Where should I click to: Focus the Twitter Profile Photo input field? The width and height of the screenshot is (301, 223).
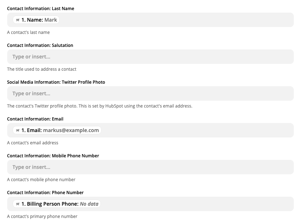150,93
